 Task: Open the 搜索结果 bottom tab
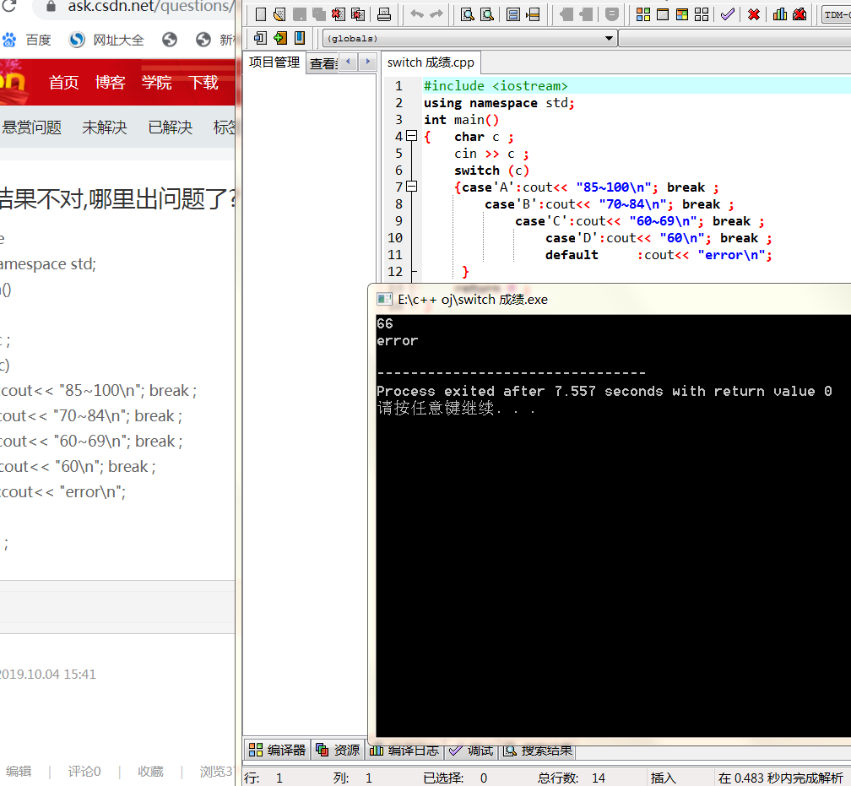pyautogui.click(x=537, y=751)
